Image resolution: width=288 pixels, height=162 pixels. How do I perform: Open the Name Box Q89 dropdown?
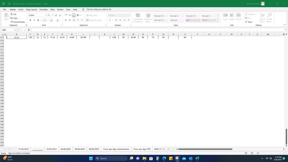coord(15,30)
